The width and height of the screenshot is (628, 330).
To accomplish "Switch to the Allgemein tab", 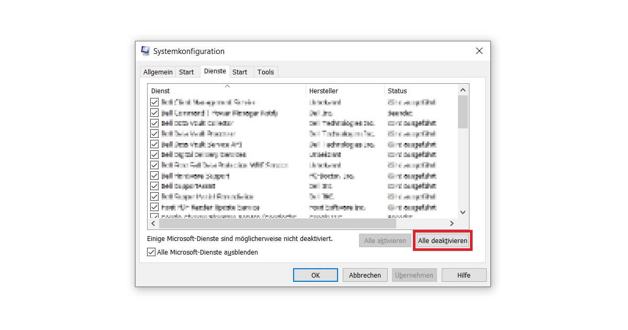I will coord(158,72).
